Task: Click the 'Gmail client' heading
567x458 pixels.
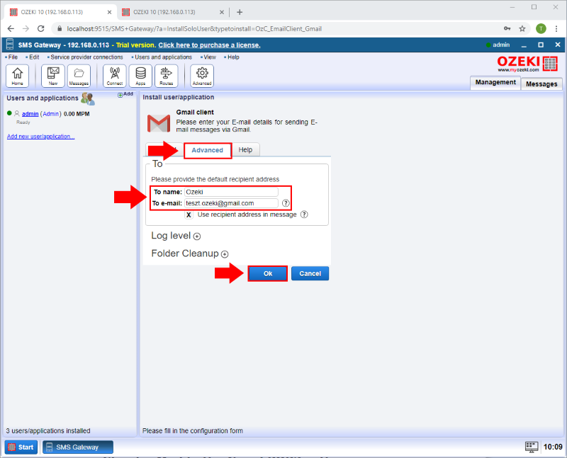Action: tap(195, 113)
